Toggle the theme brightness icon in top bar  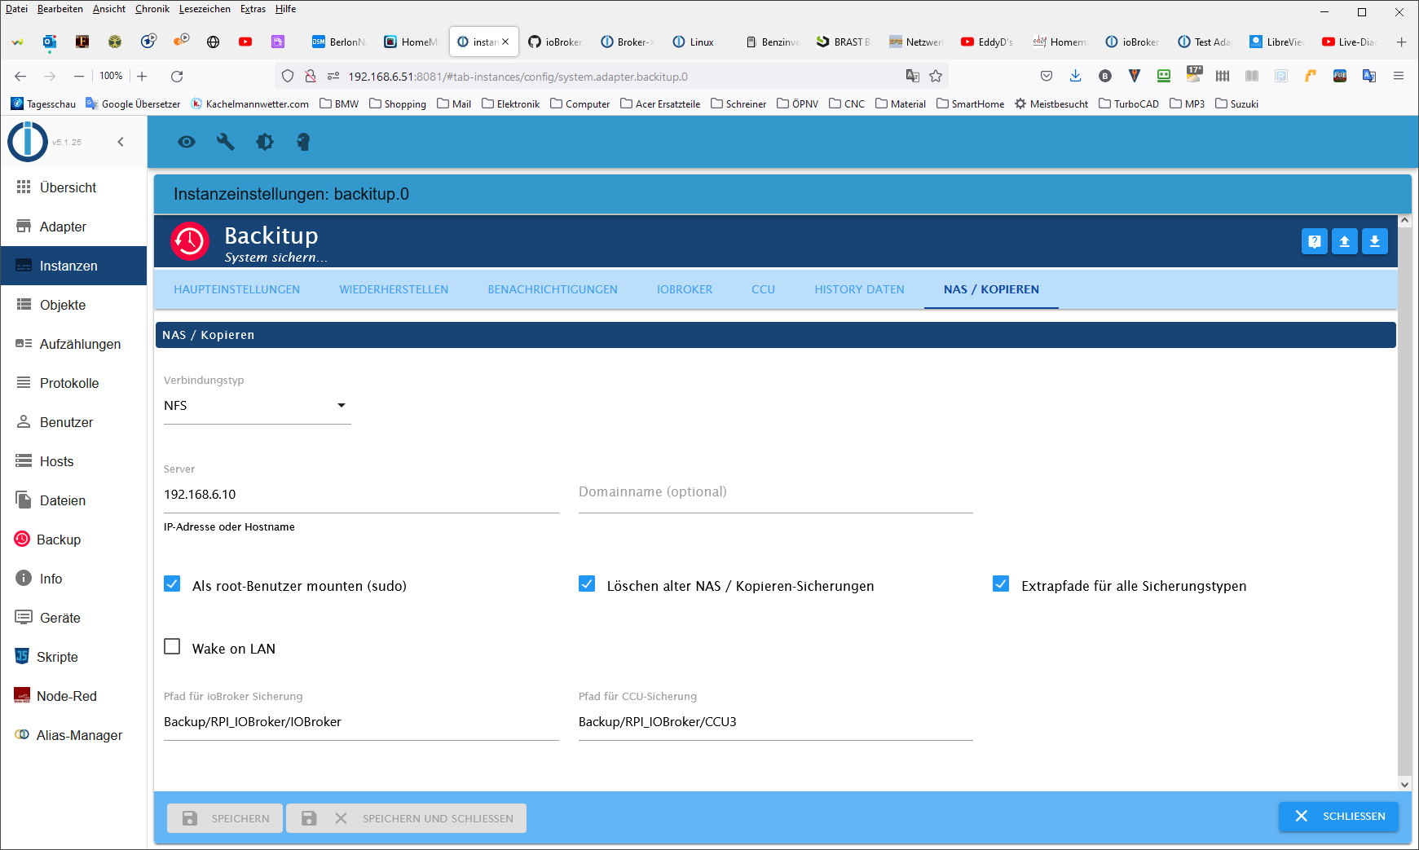pos(265,142)
